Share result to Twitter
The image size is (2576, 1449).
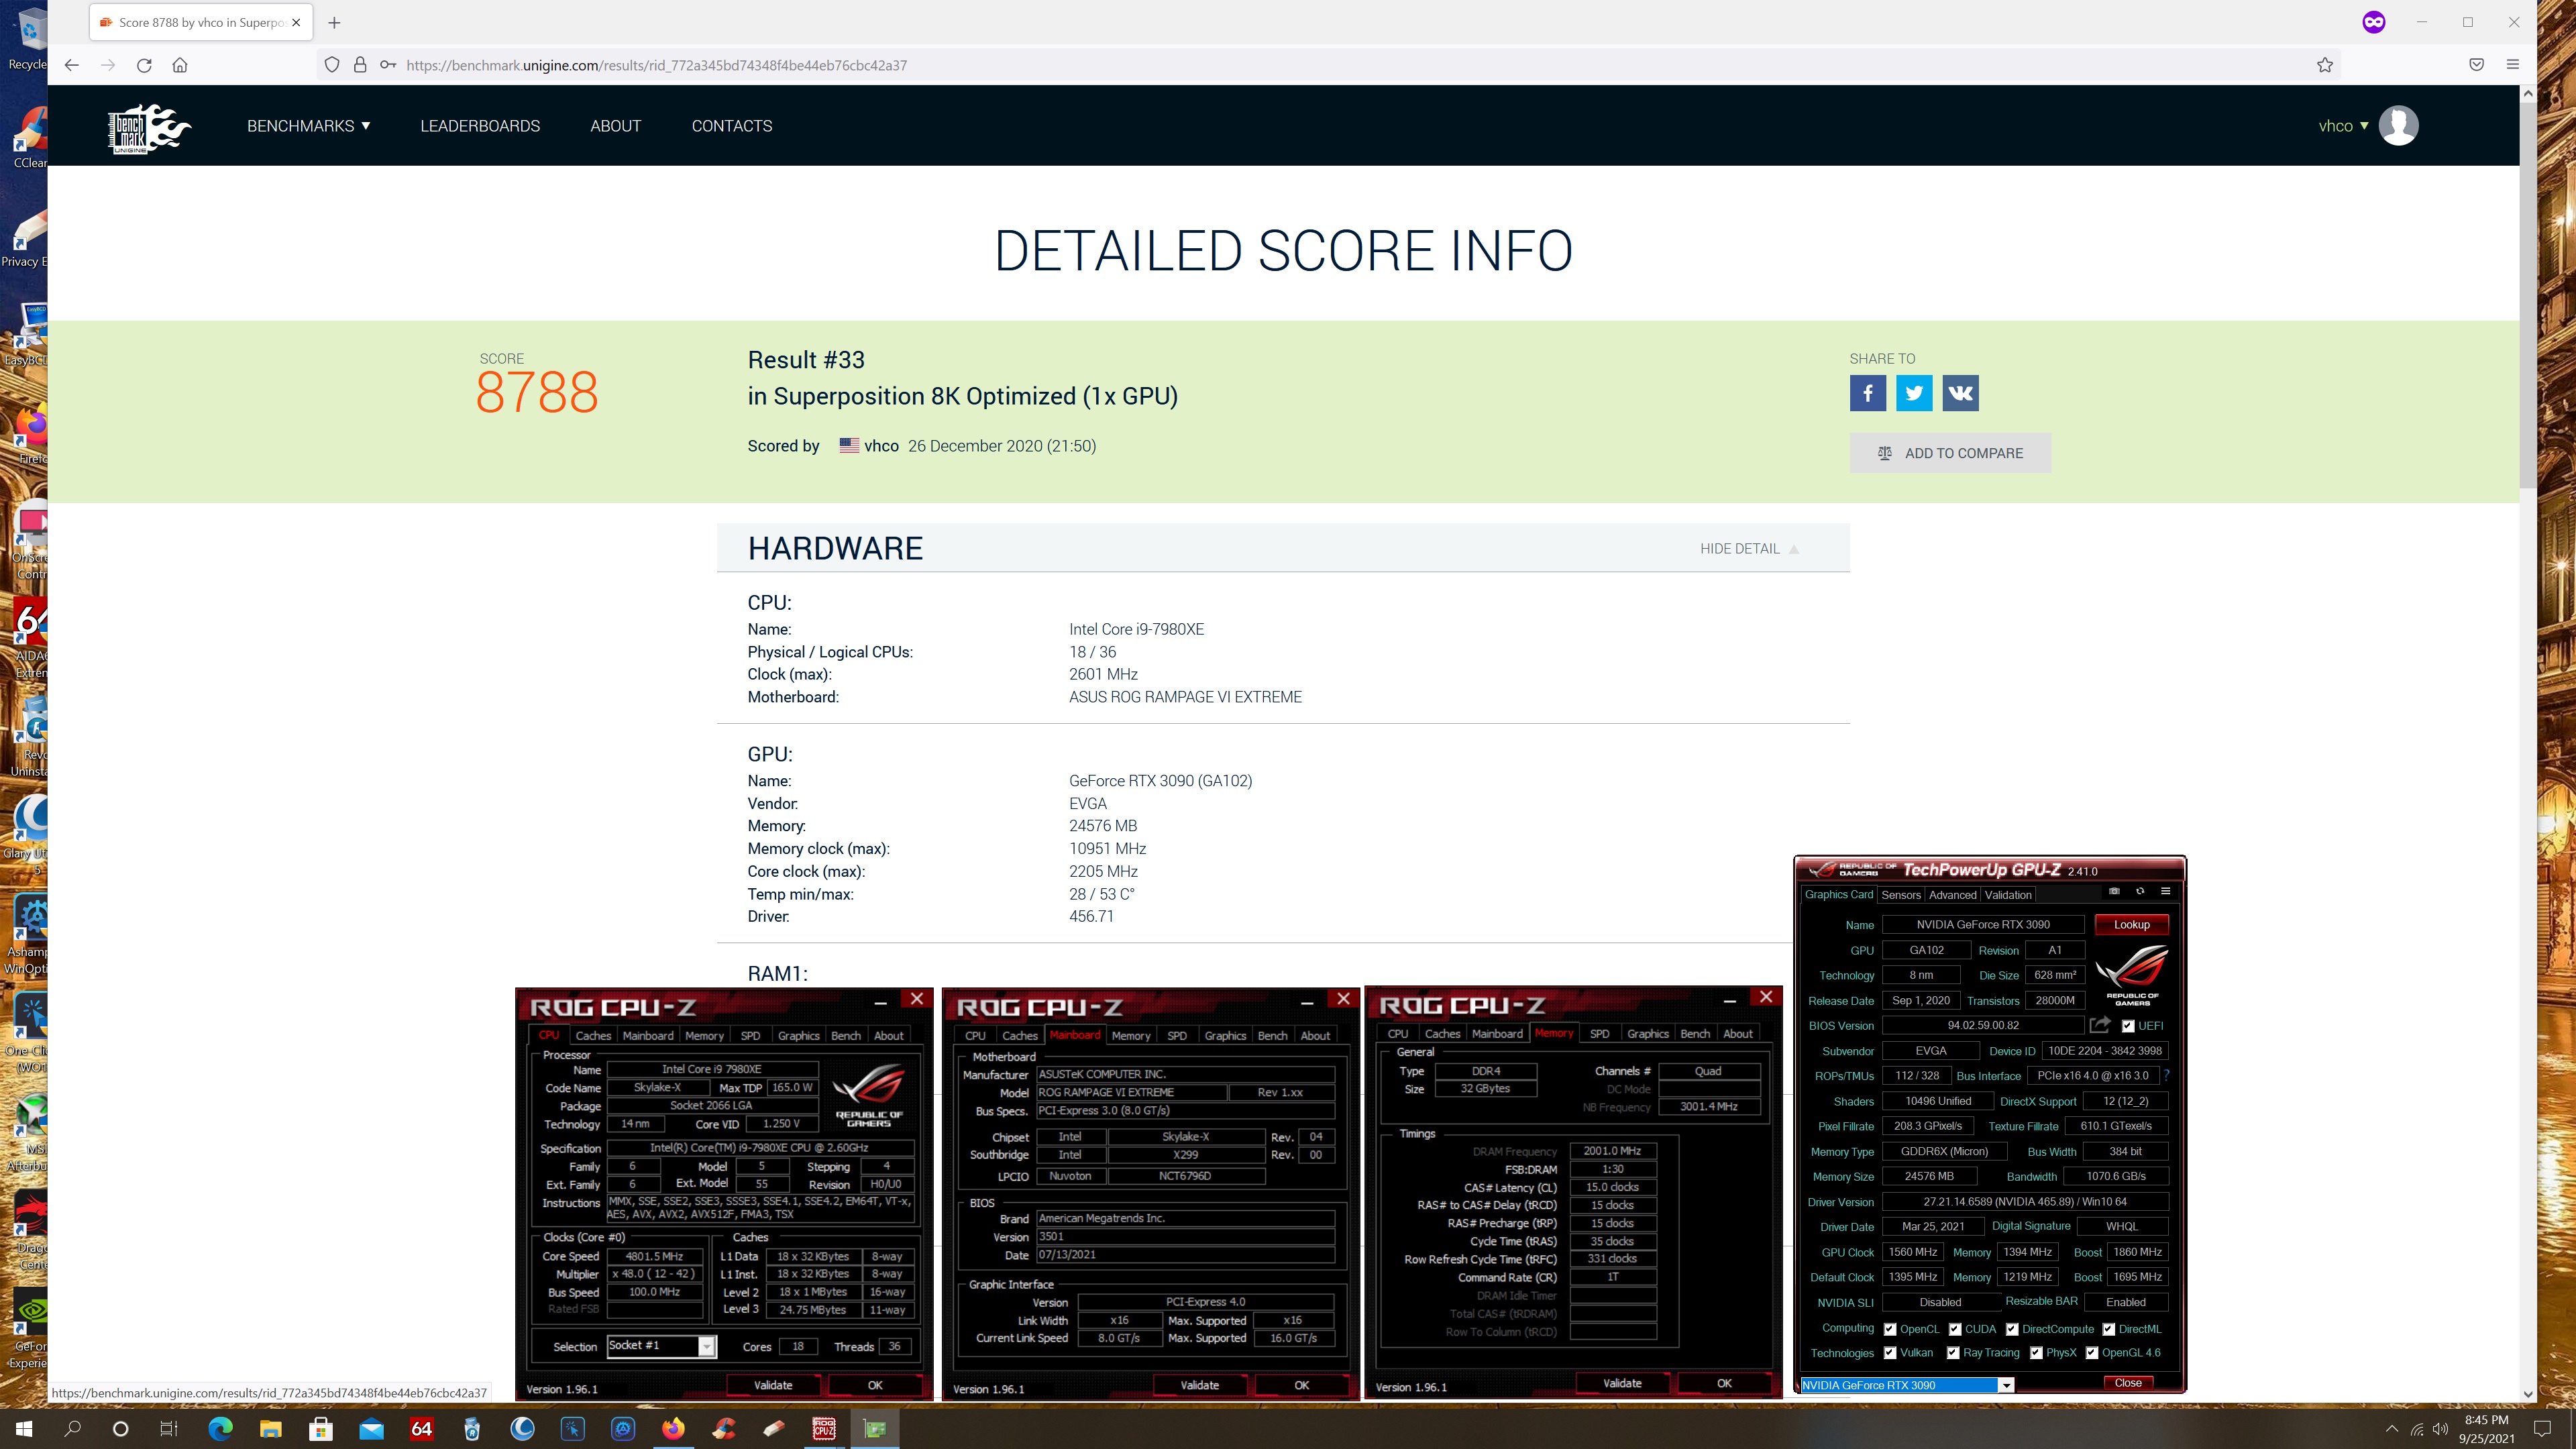coord(1914,393)
